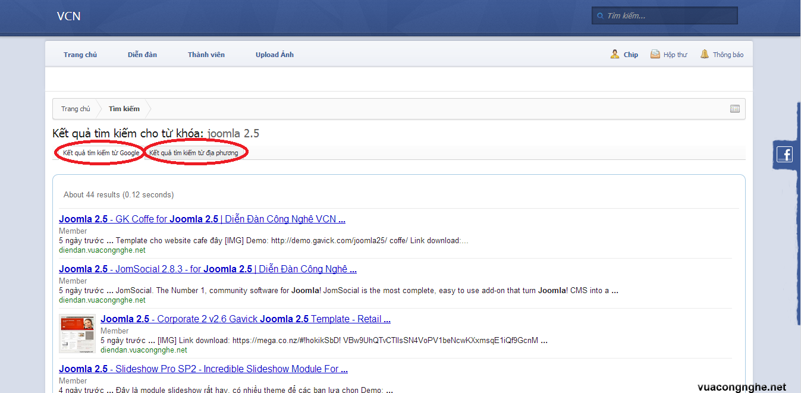
Task: Open the VCN site logo
Action: click(x=68, y=16)
